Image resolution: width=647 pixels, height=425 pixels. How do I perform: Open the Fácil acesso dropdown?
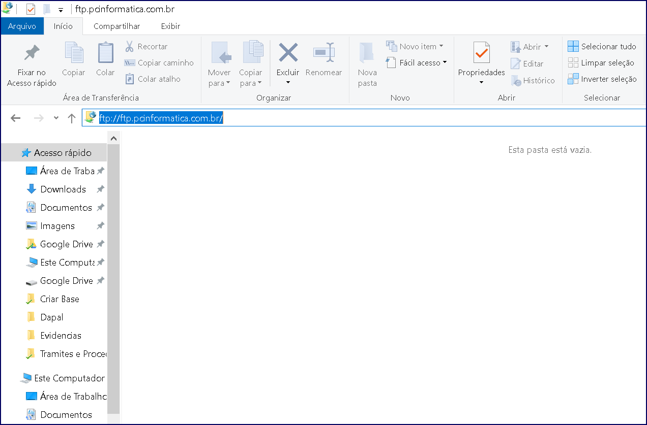pyautogui.click(x=416, y=62)
